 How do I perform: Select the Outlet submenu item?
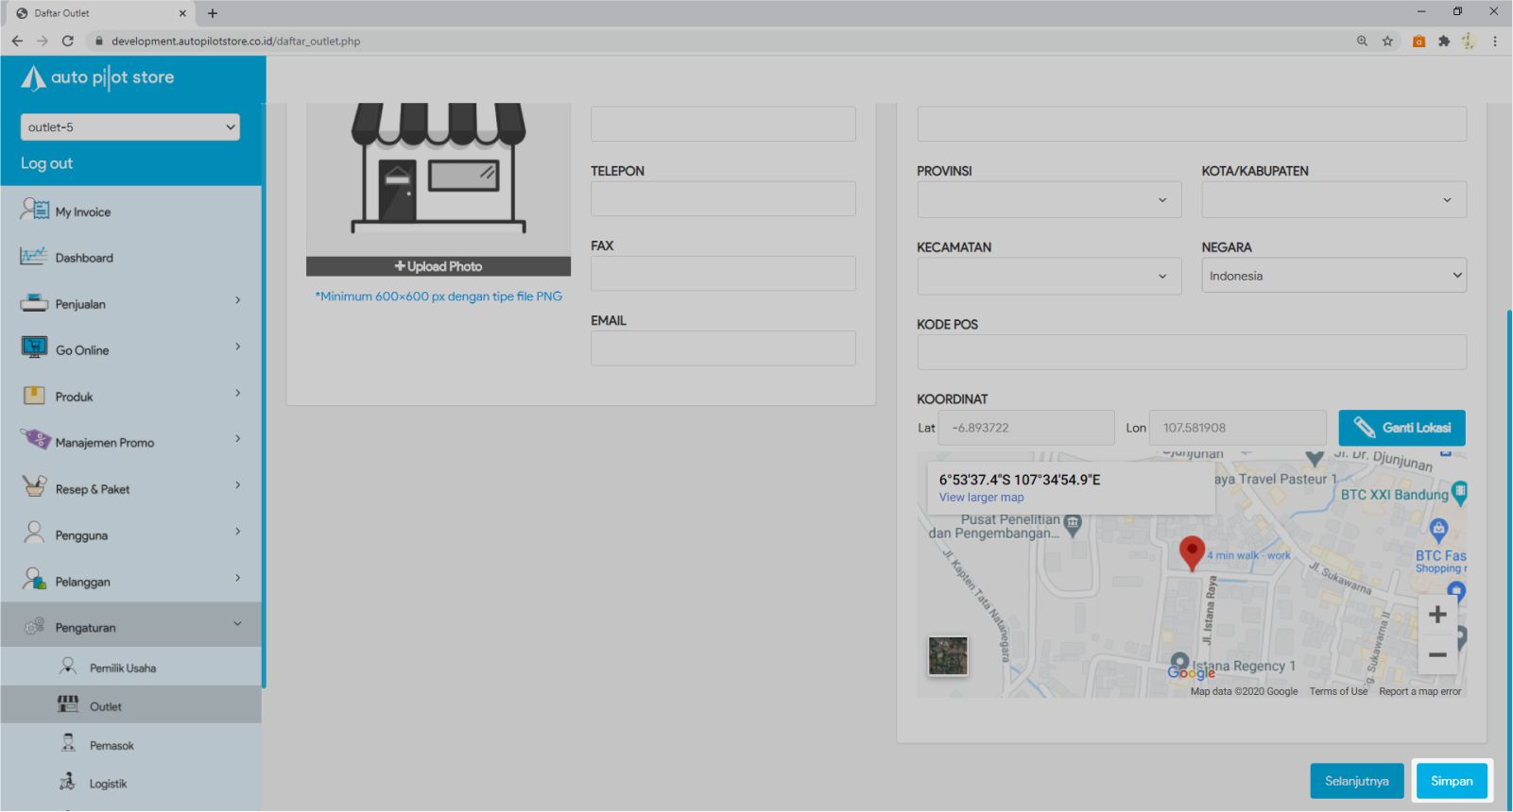coord(105,706)
